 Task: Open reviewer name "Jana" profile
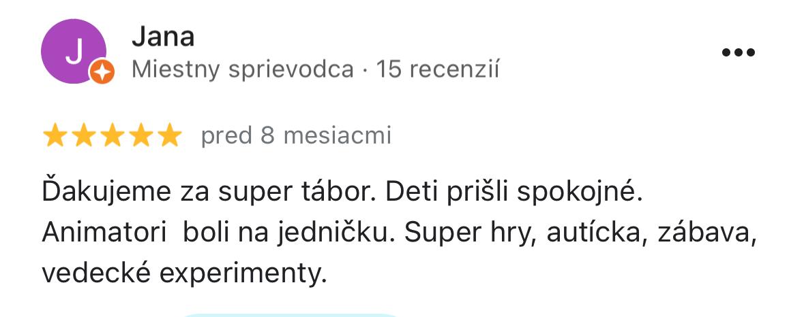point(162,37)
